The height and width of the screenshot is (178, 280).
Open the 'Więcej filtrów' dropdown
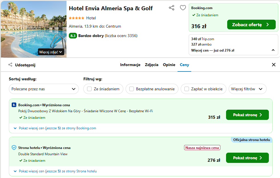(247, 89)
